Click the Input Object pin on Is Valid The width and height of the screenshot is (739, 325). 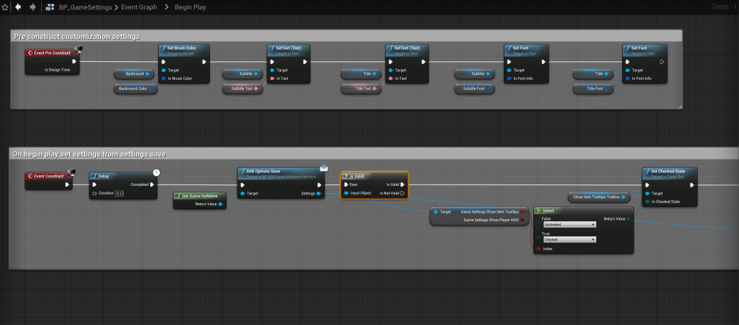point(346,193)
